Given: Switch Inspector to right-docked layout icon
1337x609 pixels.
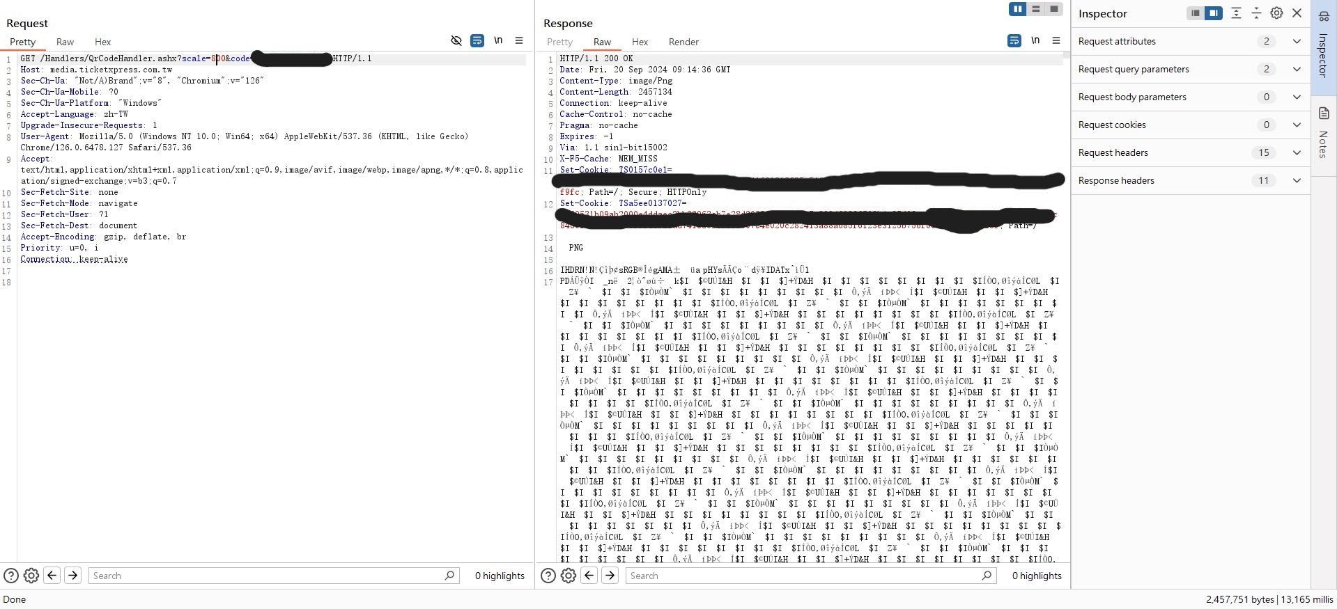Looking at the screenshot, I should tap(1214, 13).
